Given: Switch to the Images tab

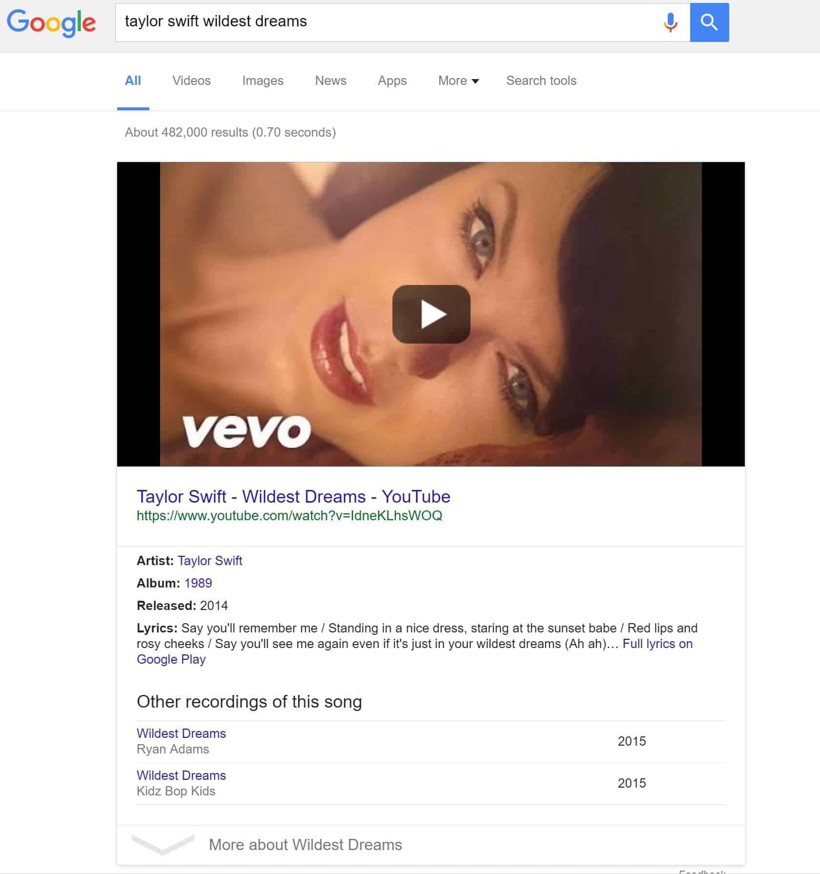Looking at the screenshot, I should (263, 81).
